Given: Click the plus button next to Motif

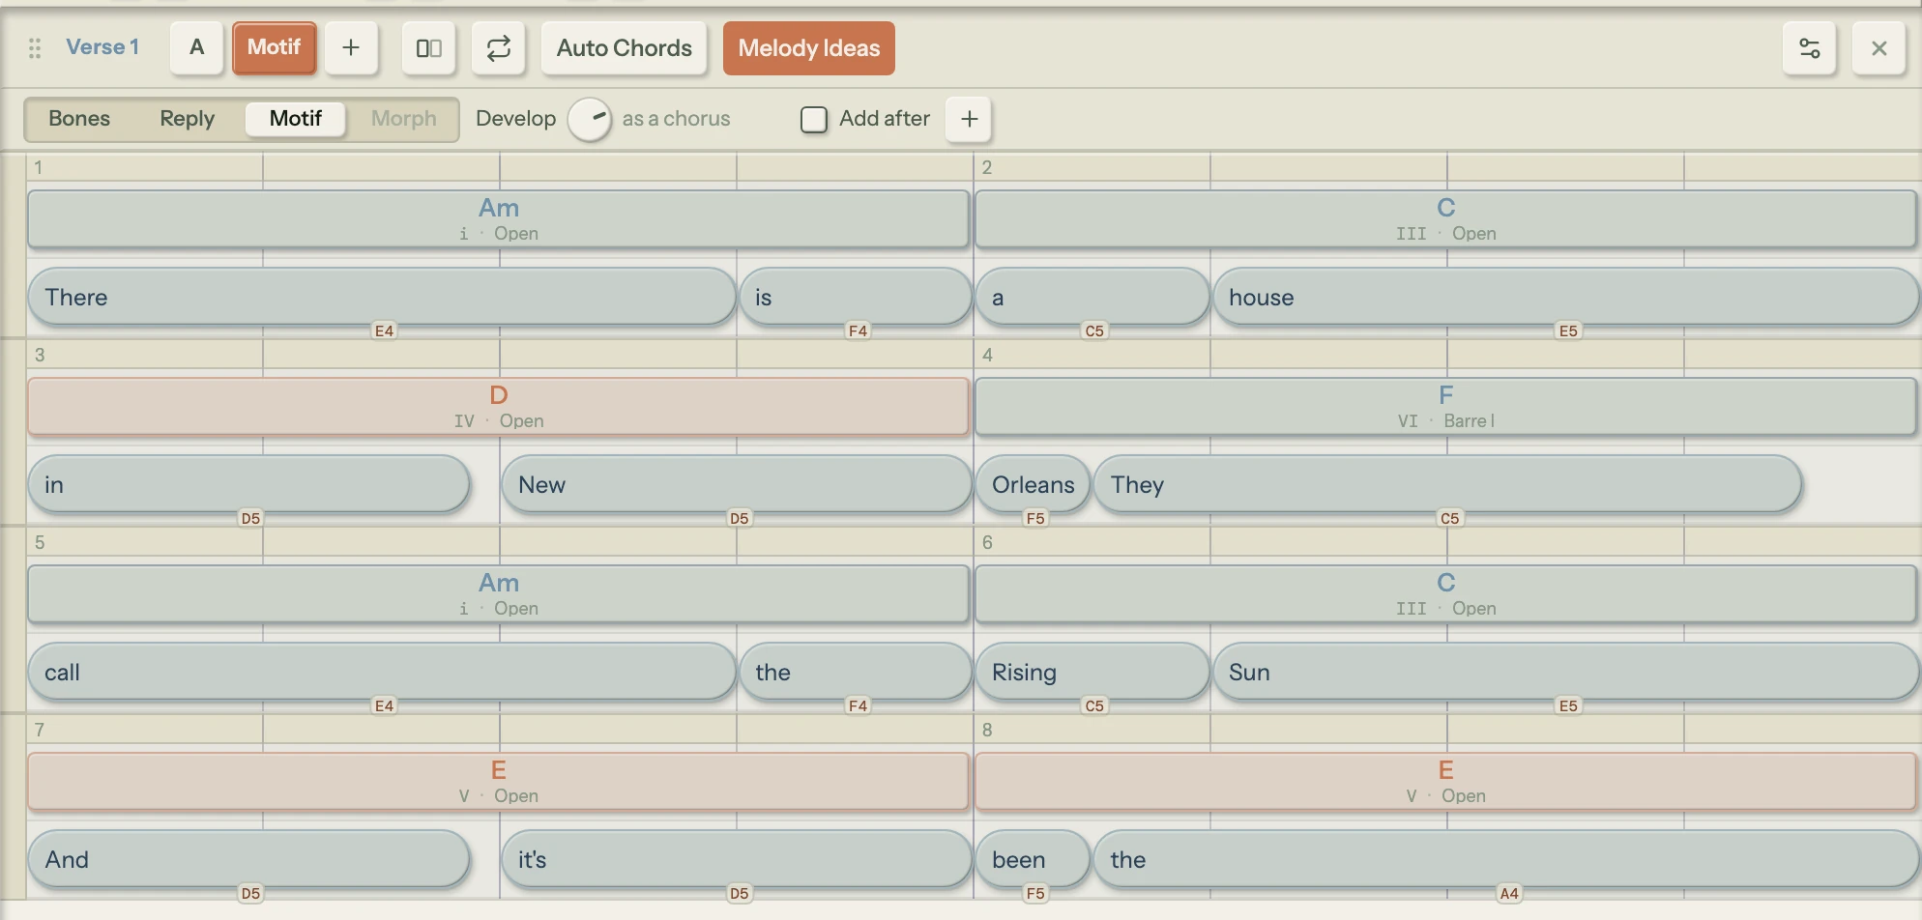Looking at the screenshot, I should click(x=351, y=48).
